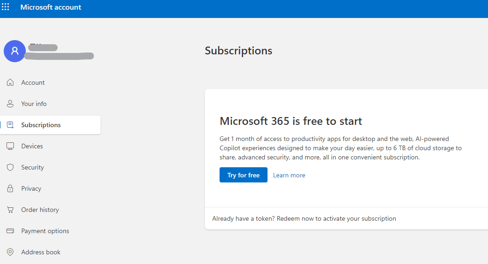The width and height of the screenshot is (488, 264).
Task: Click the Try for free button
Action: pos(244,175)
